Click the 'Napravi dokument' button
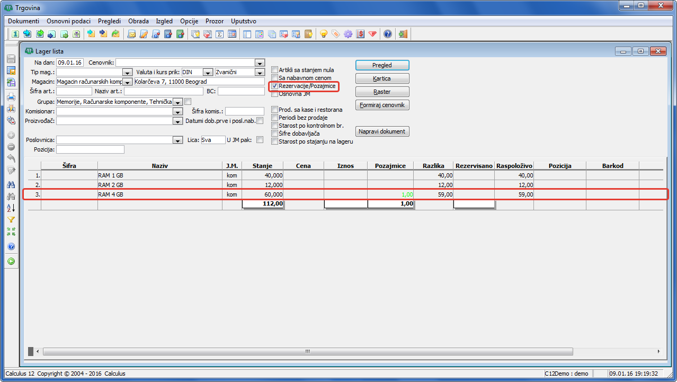The image size is (677, 382). (382, 131)
